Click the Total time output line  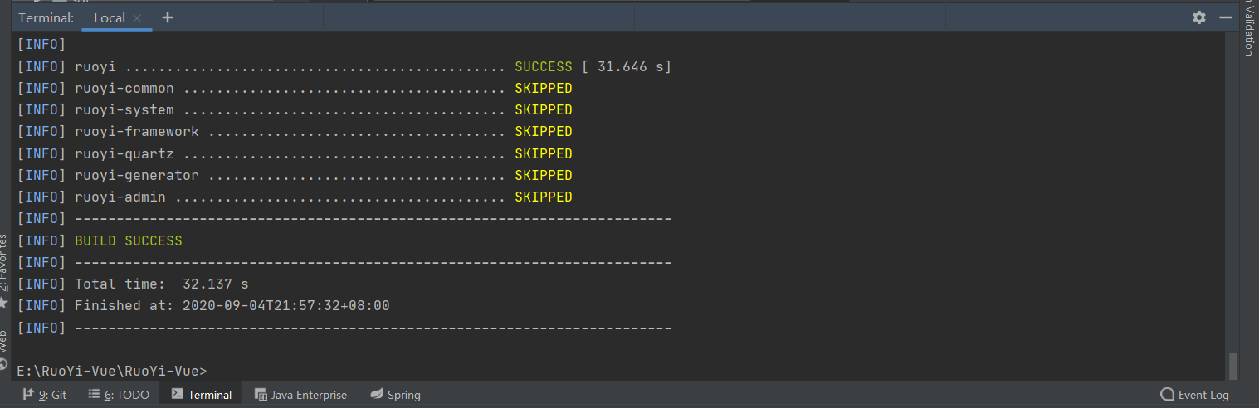click(162, 284)
